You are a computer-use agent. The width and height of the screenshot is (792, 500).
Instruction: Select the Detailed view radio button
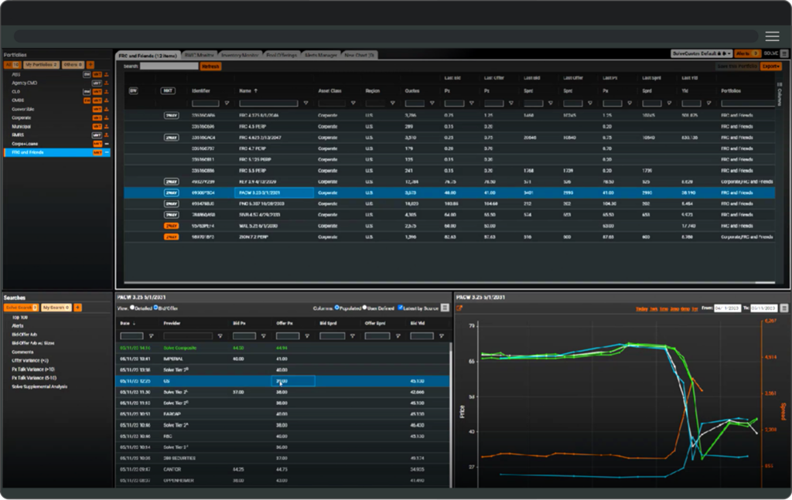coord(131,308)
